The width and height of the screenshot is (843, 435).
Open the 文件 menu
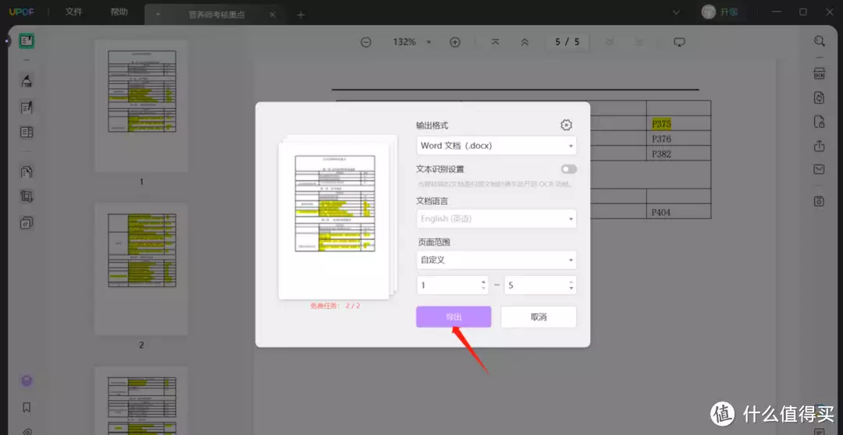point(73,12)
